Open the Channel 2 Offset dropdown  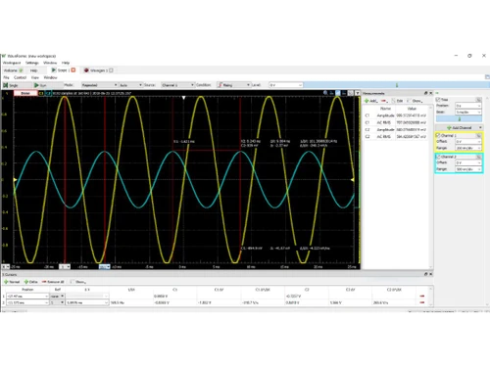point(468,162)
